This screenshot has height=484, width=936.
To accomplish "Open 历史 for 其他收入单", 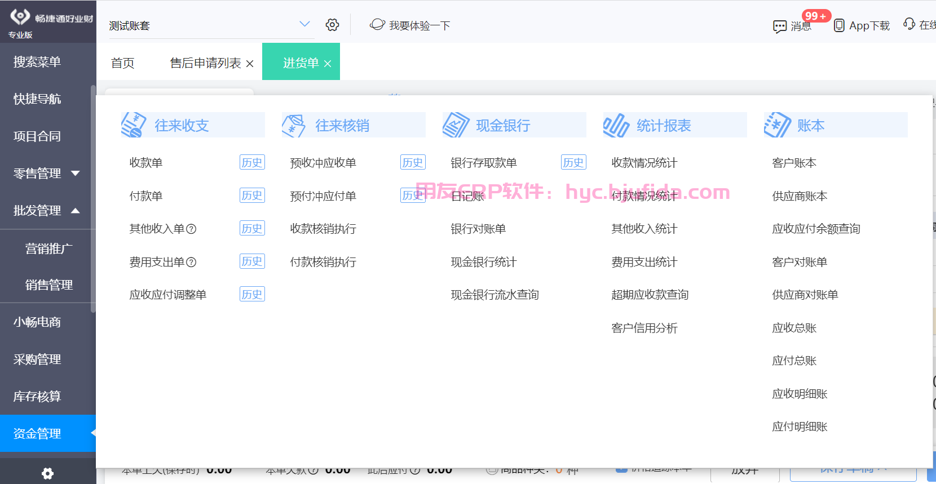I will click(252, 228).
